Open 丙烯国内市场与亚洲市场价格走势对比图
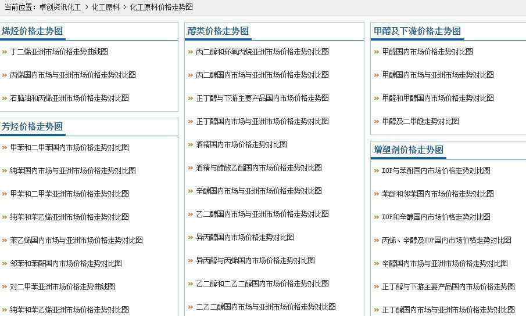Image resolution: width=526 pixels, height=316 pixels. tap(73, 75)
